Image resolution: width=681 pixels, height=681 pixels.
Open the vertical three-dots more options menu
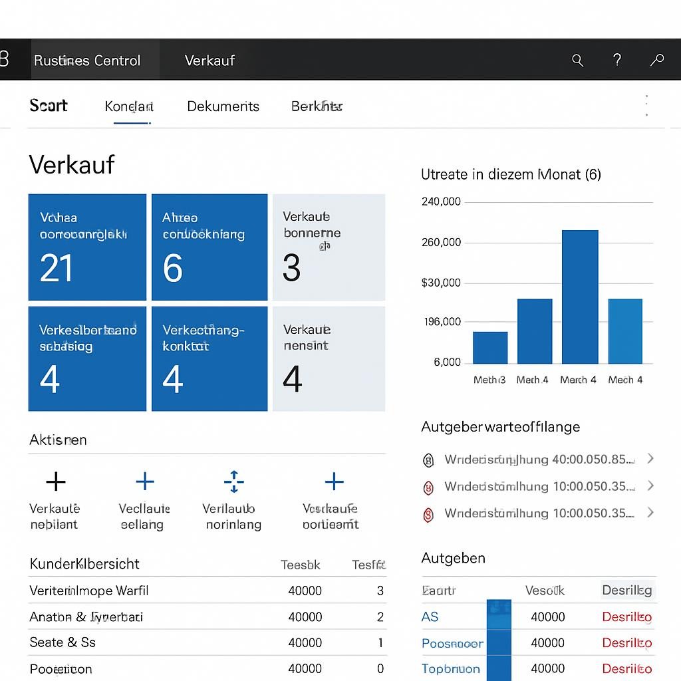[646, 106]
